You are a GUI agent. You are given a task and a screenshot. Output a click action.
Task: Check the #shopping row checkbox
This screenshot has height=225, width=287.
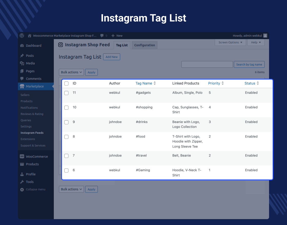click(66, 108)
